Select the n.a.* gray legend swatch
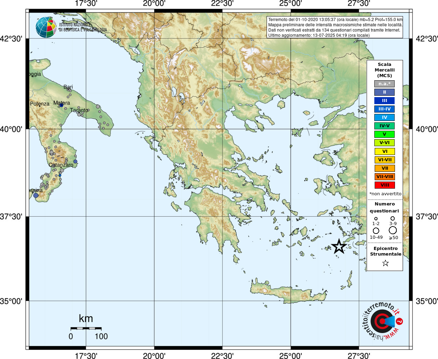 click(384, 84)
